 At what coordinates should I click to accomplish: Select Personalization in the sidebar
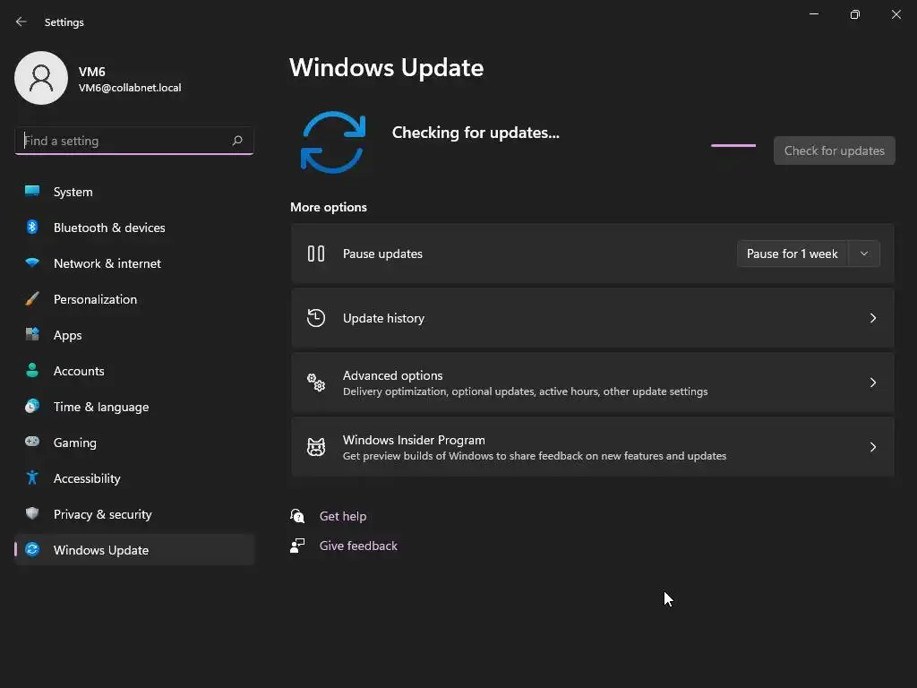pos(134,299)
